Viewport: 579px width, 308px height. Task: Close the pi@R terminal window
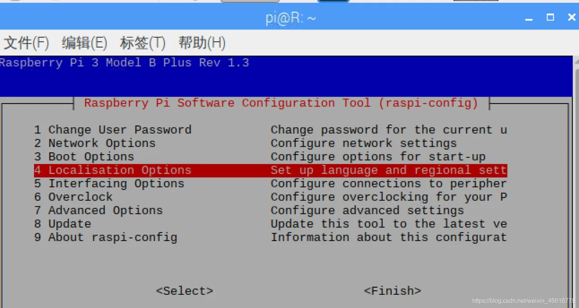tap(571, 17)
